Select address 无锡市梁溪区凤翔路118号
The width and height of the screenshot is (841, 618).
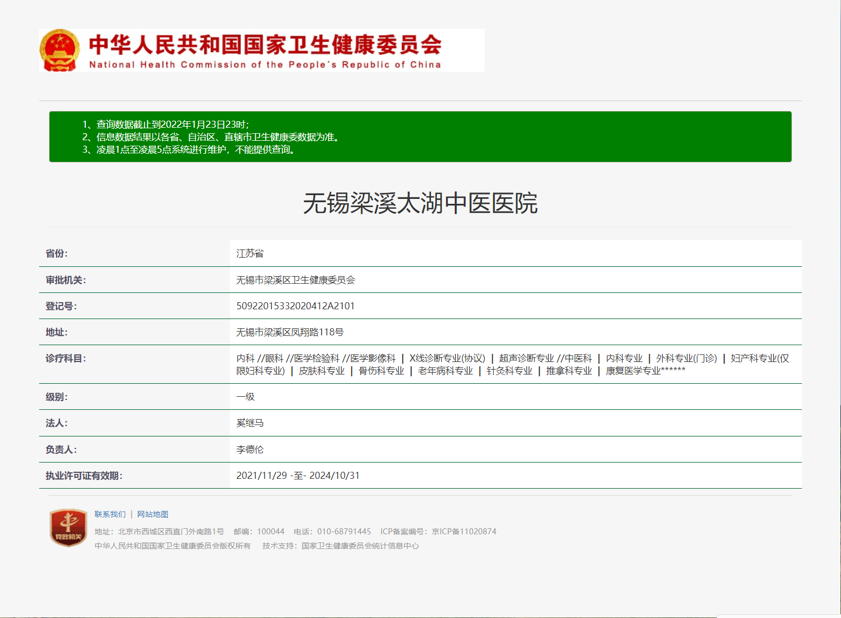(x=290, y=332)
